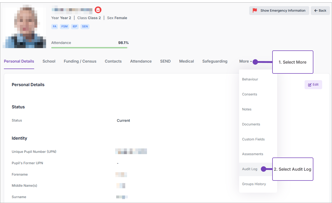Click the Show Emergency Information button

tap(279, 11)
